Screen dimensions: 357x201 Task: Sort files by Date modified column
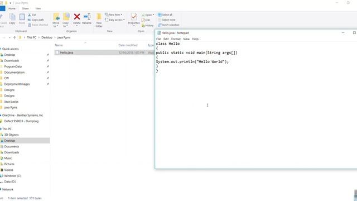[x=128, y=45]
